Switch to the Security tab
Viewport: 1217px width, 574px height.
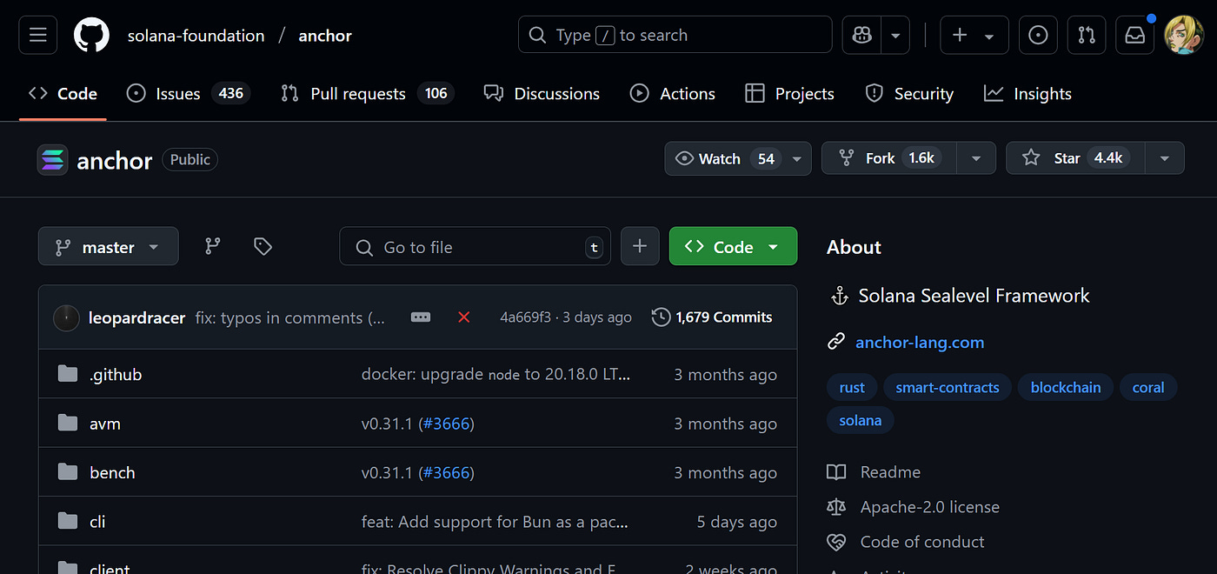click(910, 94)
